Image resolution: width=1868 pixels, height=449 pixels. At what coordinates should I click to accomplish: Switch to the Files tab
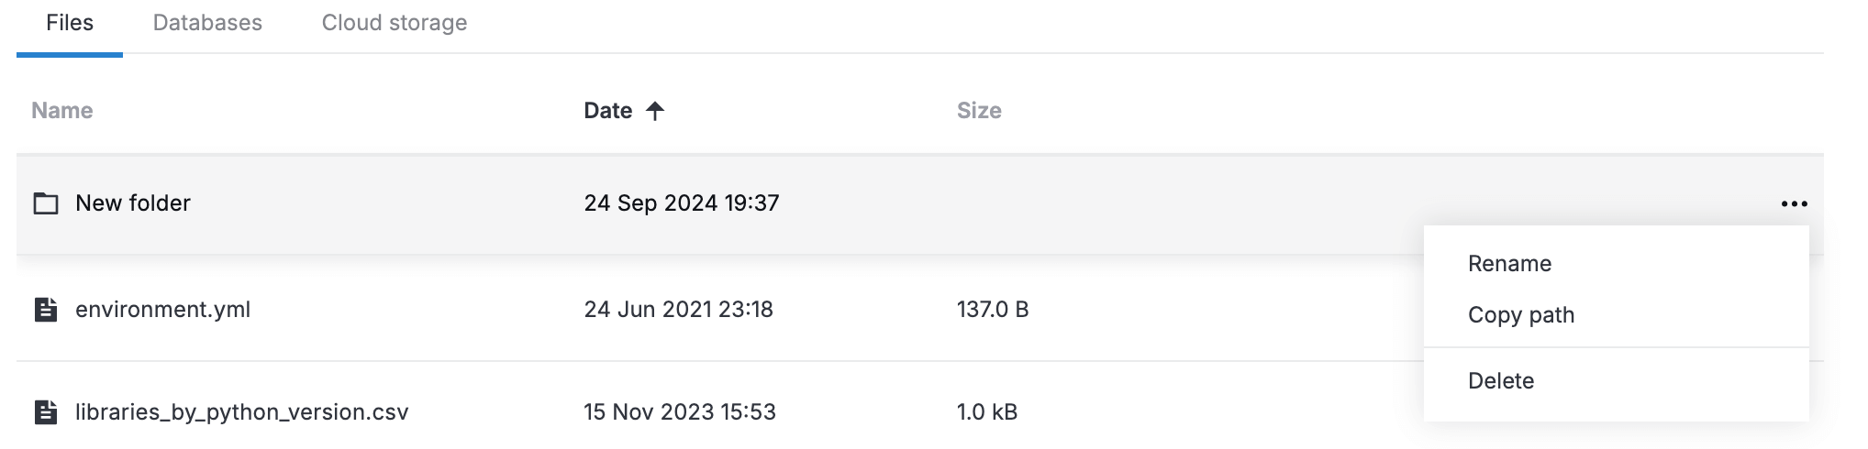pyautogui.click(x=70, y=23)
